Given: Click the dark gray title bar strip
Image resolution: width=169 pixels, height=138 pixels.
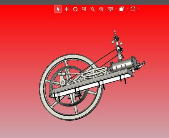Looking at the screenshot, I should [x=84, y=2].
